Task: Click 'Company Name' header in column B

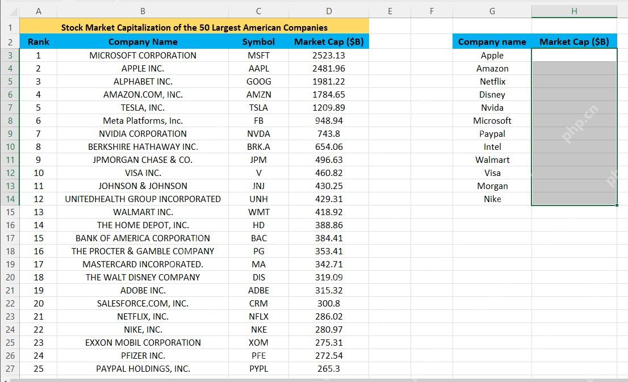Action: [143, 41]
